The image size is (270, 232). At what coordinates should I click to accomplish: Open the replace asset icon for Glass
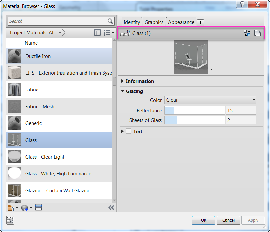247,33
